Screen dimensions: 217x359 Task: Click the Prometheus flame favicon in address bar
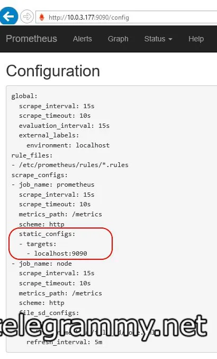(x=42, y=17)
